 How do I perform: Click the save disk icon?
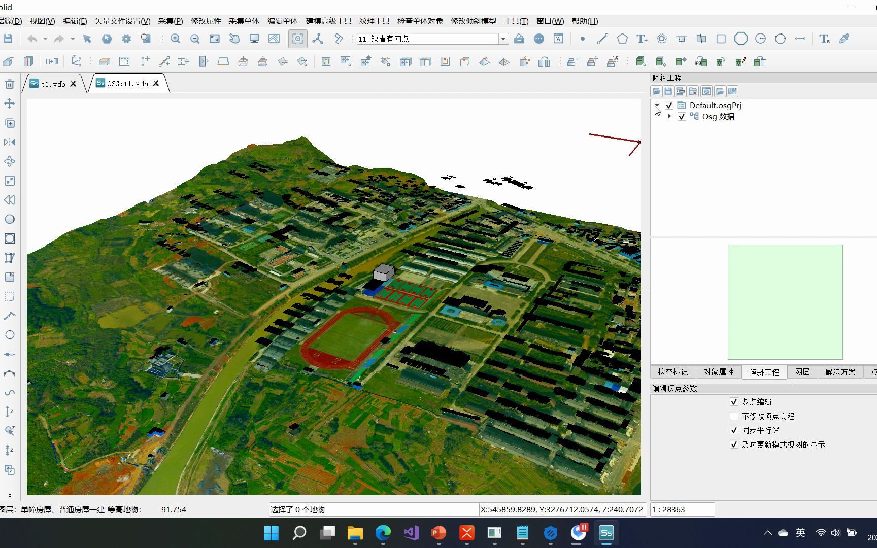point(8,39)
